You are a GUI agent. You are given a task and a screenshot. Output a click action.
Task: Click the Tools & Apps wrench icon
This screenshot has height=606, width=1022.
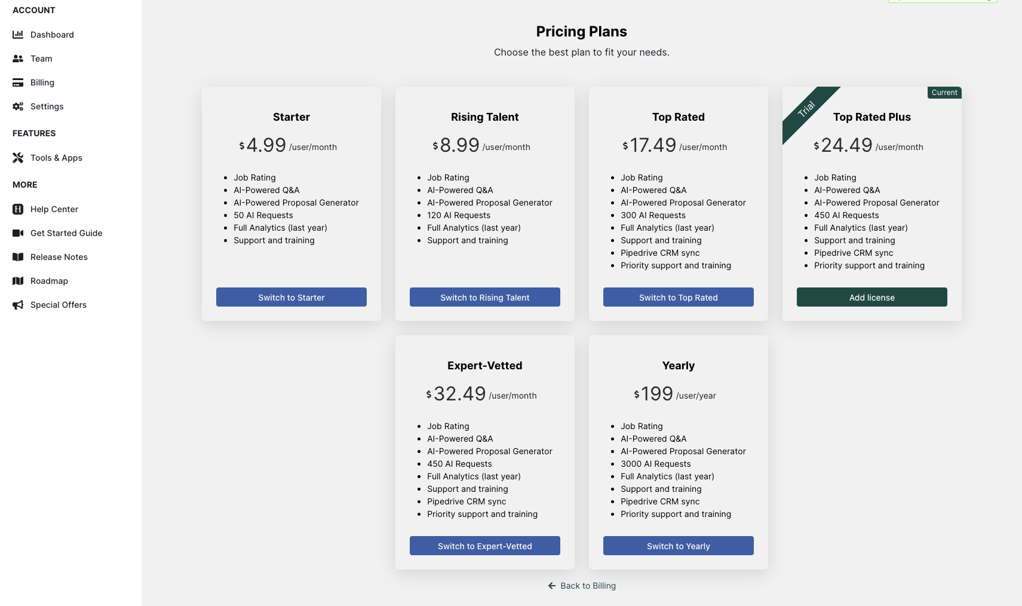click(x=18, y=158)
